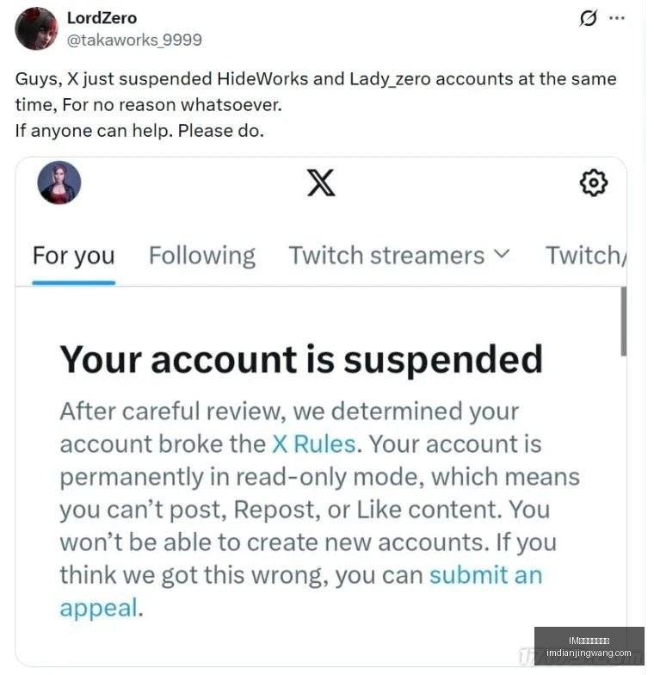Open the X Rules link

(x=314, y=444)
